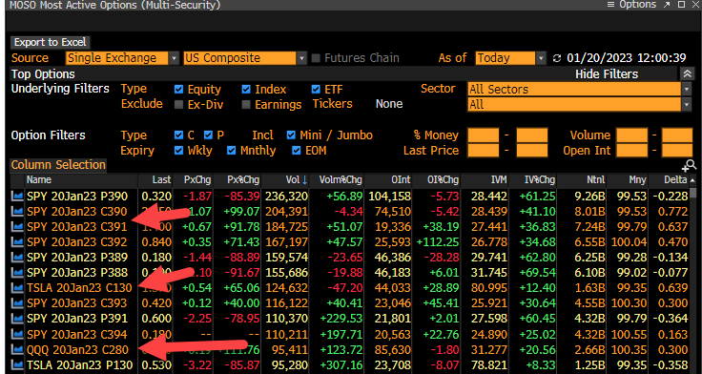
Task: Toggle the P option type checkbox
Action: pyautogui.click(x=208, y=135)
